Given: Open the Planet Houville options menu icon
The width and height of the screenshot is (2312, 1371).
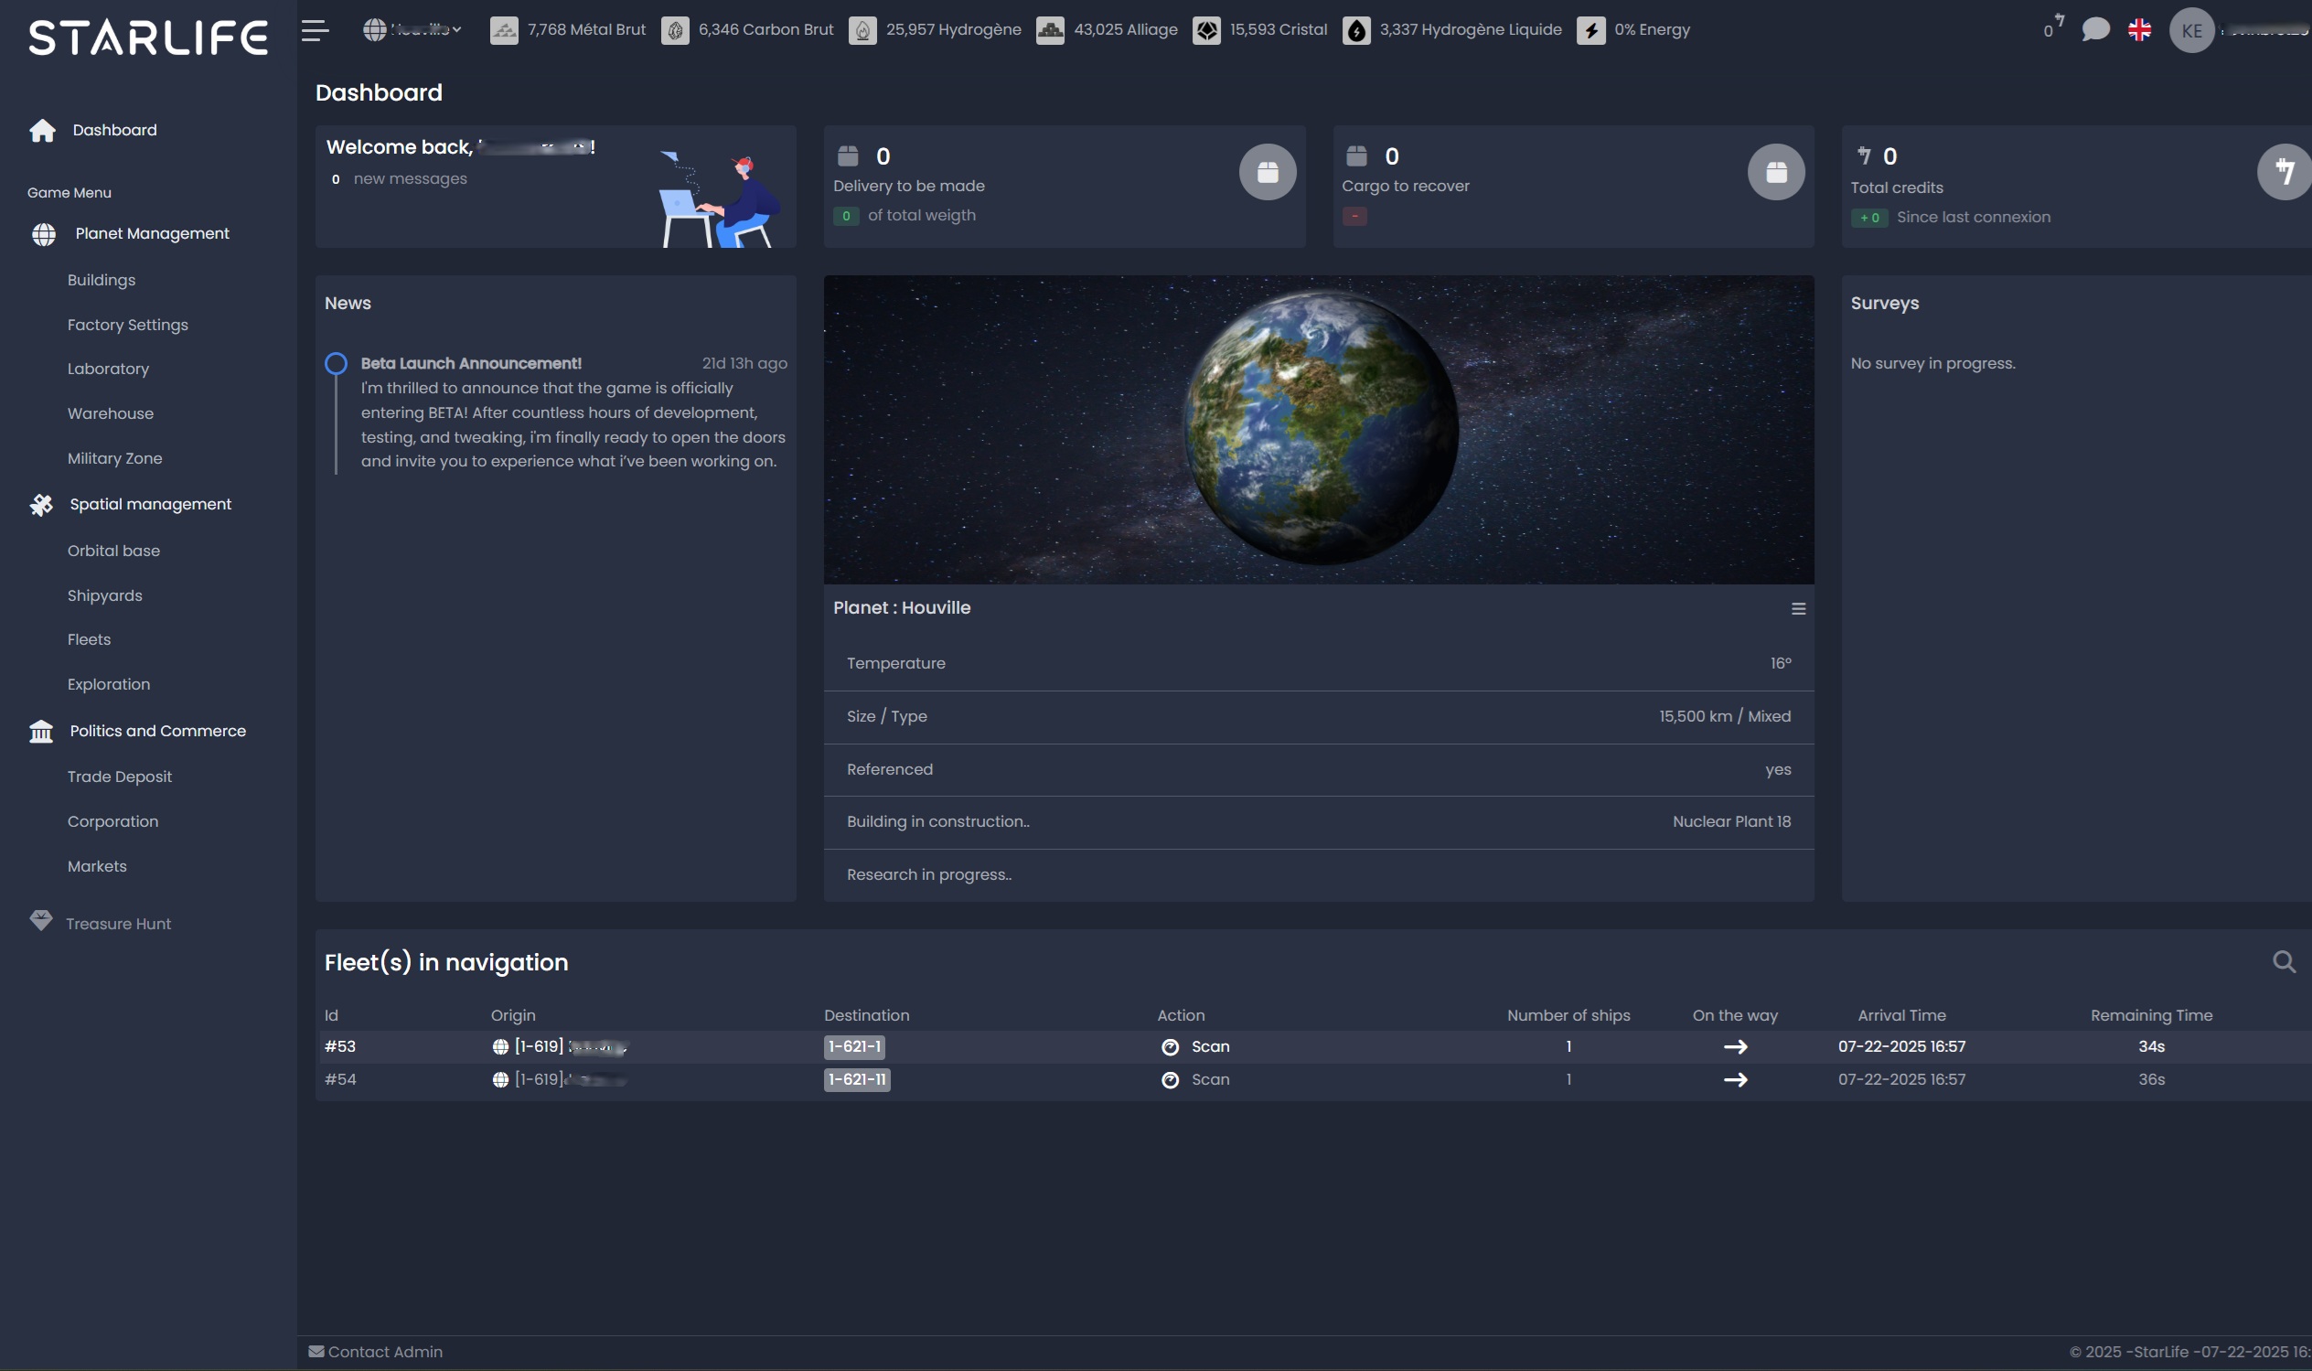Looking at the screenshot, I should tap(1798, 609).
